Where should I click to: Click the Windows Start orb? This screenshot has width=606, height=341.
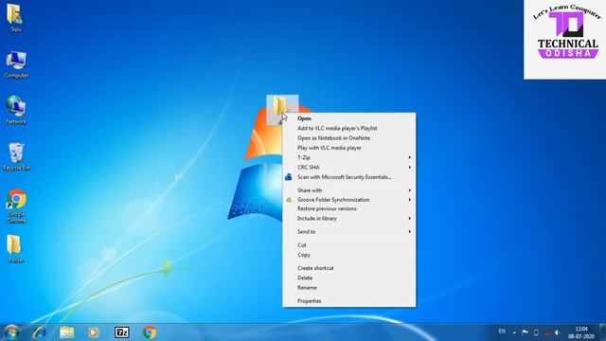click(x=11, y=332)
